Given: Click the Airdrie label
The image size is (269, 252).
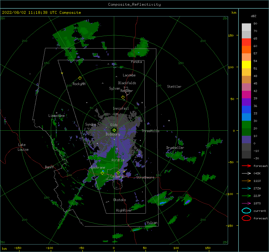Looking at the screenshot, I should (118, 160).
